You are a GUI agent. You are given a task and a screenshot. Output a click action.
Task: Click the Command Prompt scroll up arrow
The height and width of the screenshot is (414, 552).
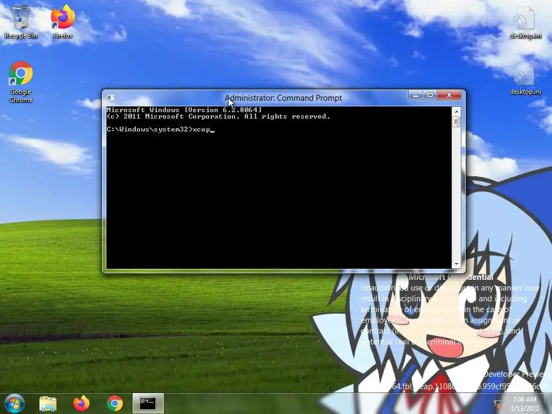point(457,111)
